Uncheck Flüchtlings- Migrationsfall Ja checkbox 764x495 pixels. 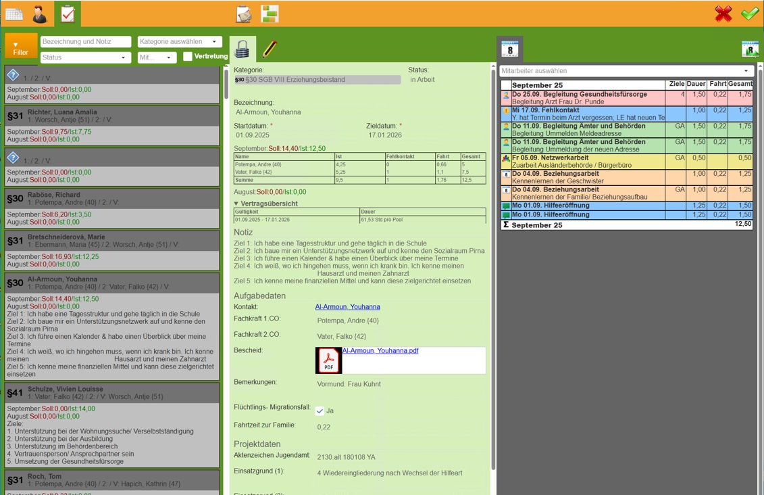(320, 410)
